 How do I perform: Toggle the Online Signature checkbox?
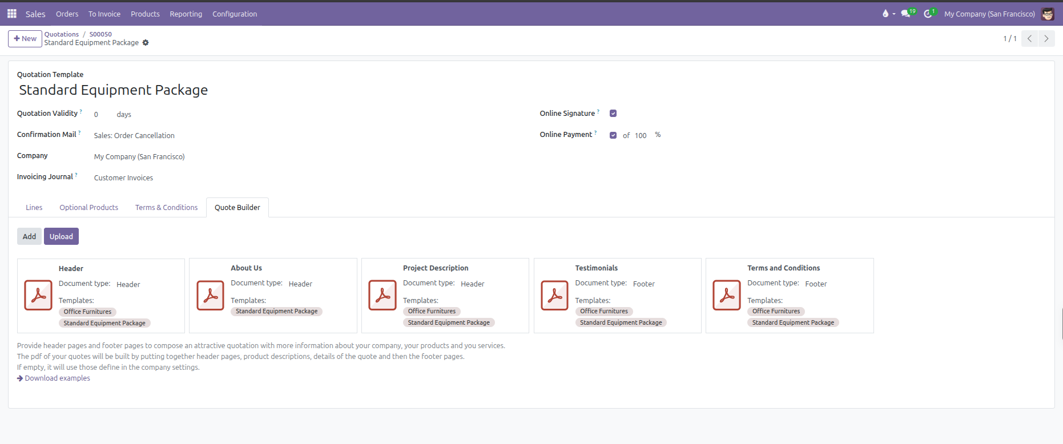613,114
